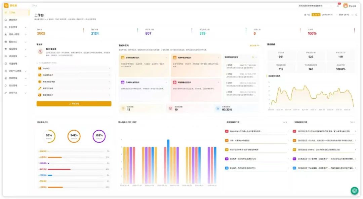Click the 服务管理 sidebar icon

(6, 49)
